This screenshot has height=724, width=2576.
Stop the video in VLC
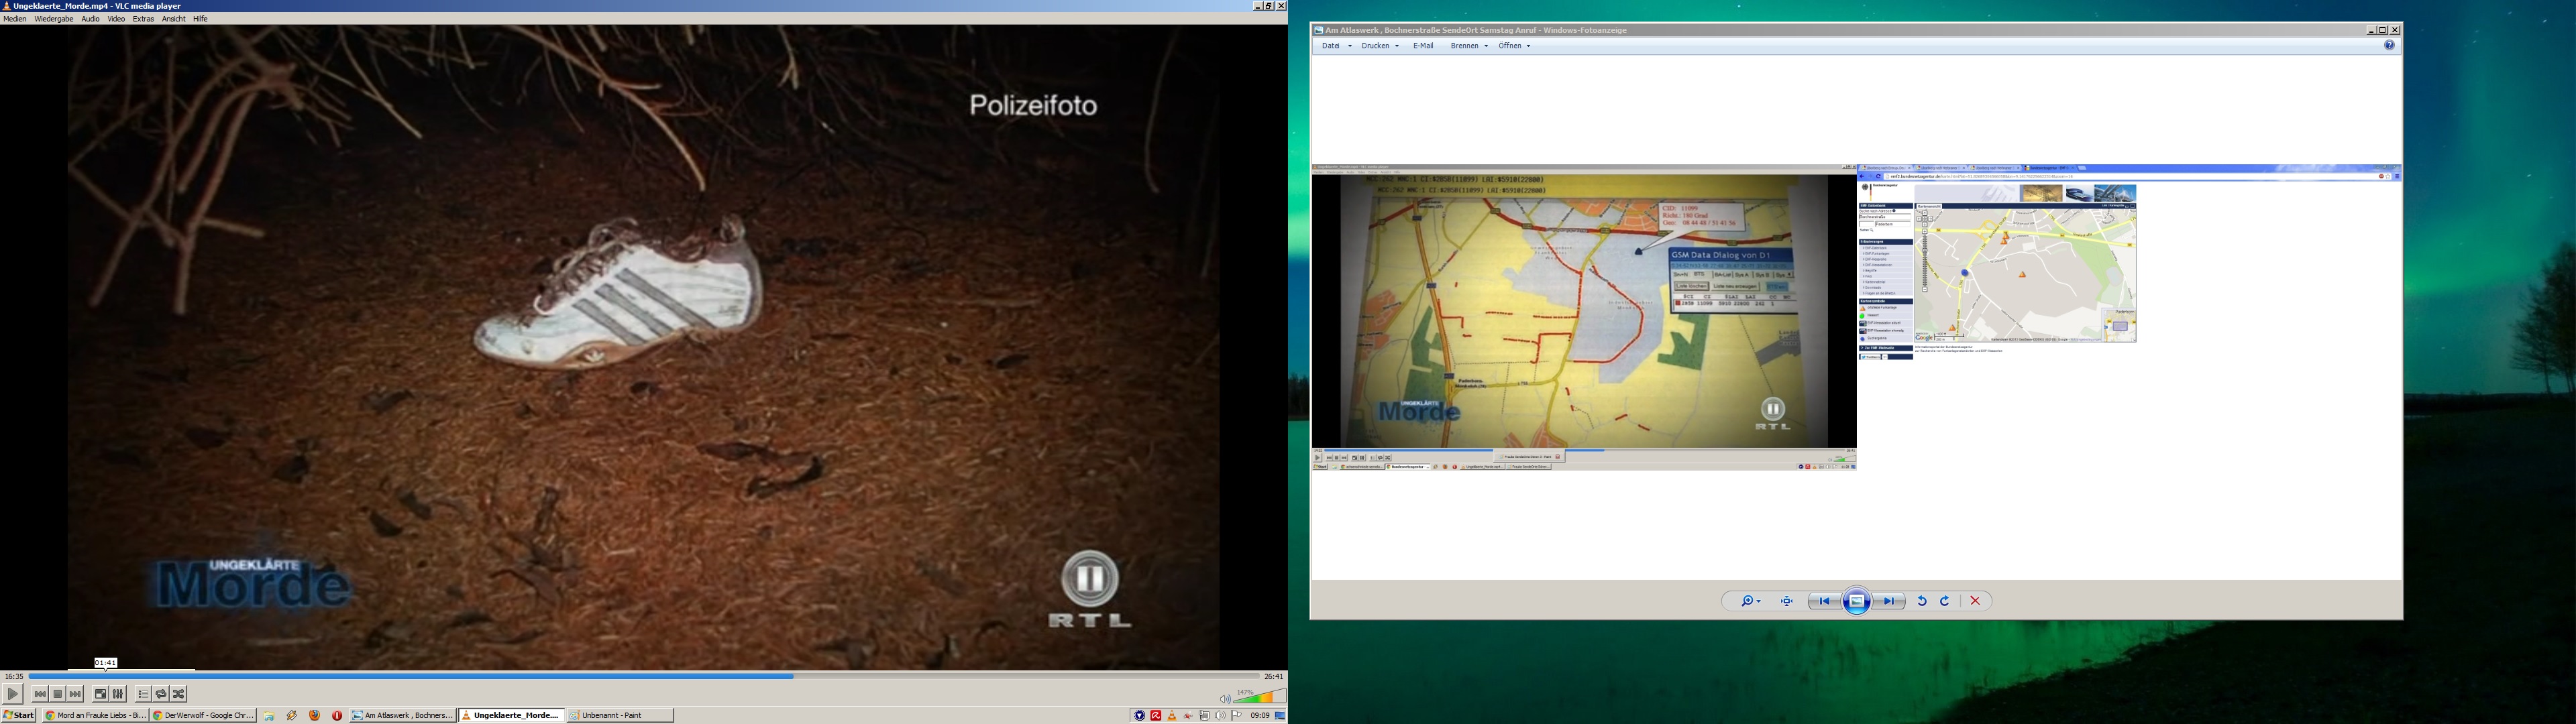[x=58, y=694]
